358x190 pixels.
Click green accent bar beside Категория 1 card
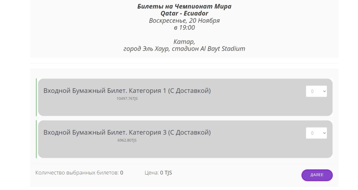tap(36, 97)
